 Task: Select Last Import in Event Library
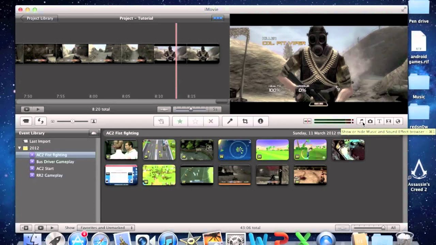pyautogui.click(x=40, y=141)
